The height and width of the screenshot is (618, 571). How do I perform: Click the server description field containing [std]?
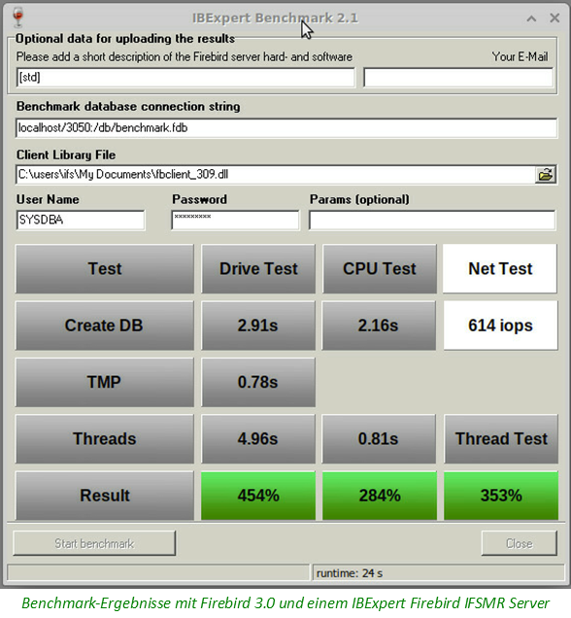pos(185,78)
